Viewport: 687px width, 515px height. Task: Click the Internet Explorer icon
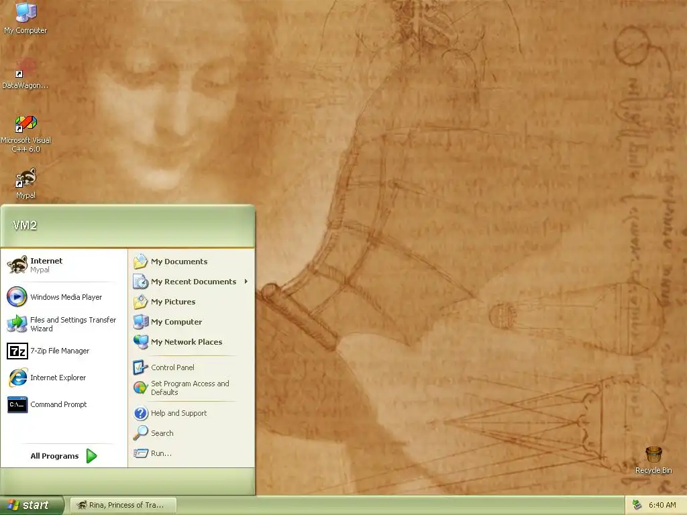pos(17,378)
